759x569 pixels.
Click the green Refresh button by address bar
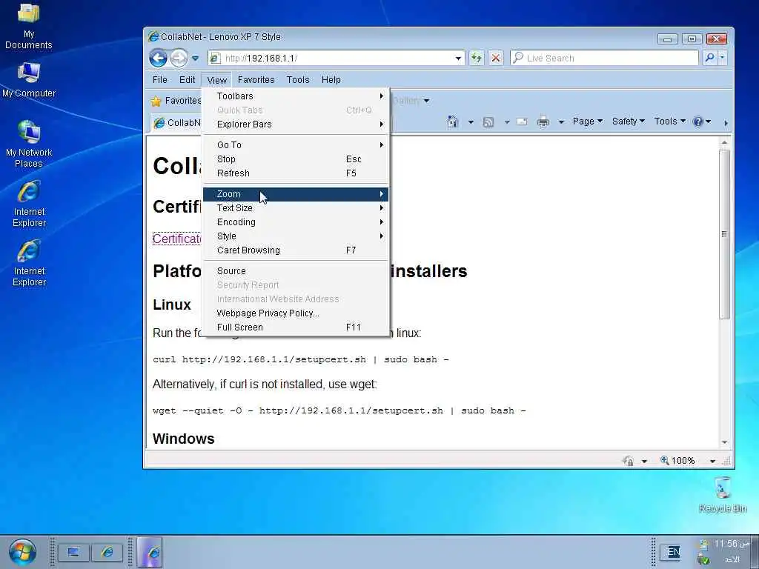(477, 58)
